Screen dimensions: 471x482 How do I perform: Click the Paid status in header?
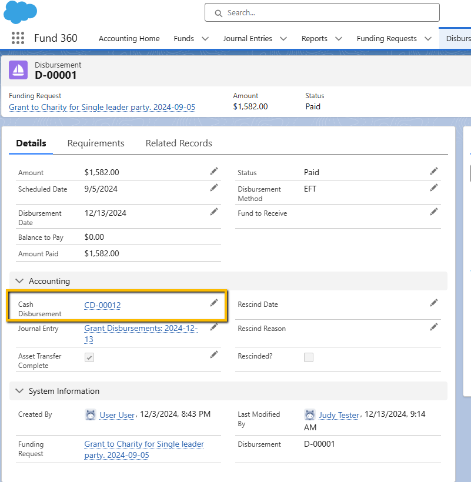(x=313, y=106)
